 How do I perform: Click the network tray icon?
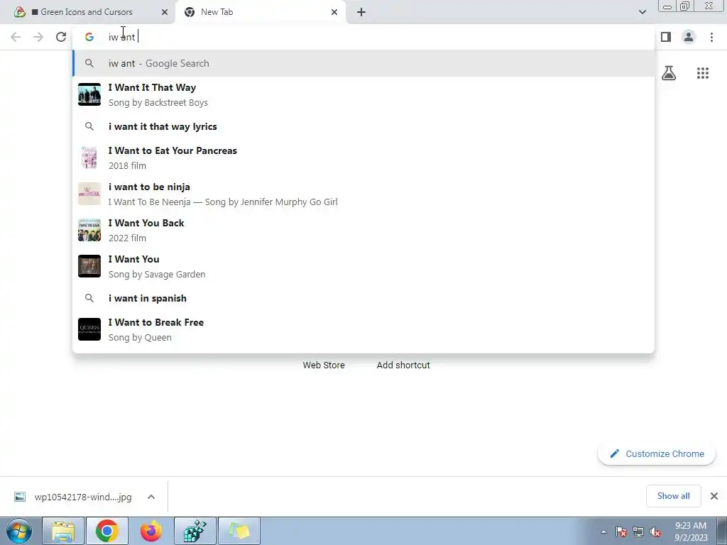[x=638, y=532]
